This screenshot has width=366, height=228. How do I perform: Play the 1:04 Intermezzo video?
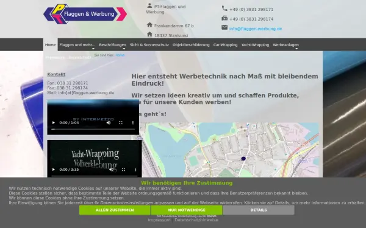coord(54,123)
